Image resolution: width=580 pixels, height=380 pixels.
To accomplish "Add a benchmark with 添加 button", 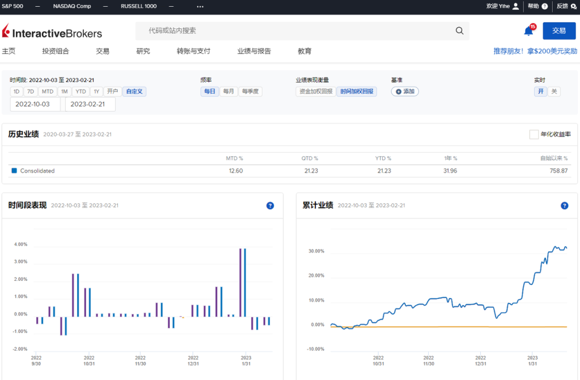I will point(405,91).
